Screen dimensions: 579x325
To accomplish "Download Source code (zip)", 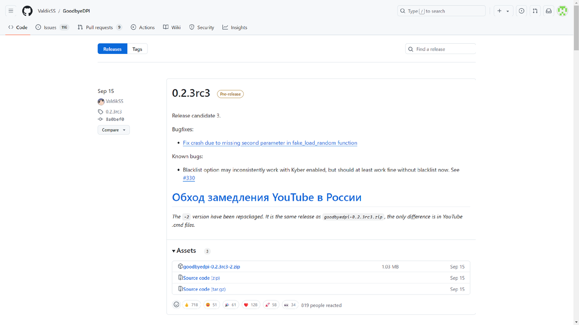I will click(x=202, y=278).
